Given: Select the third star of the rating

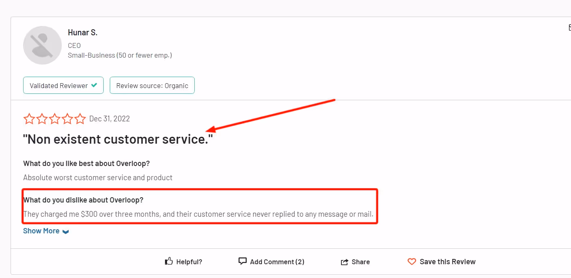Looking at the screenshot, I should click(x=55, y=119).
